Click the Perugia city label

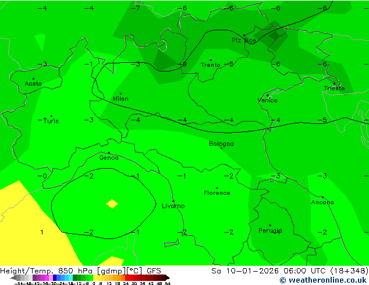[x=270, y=230]
